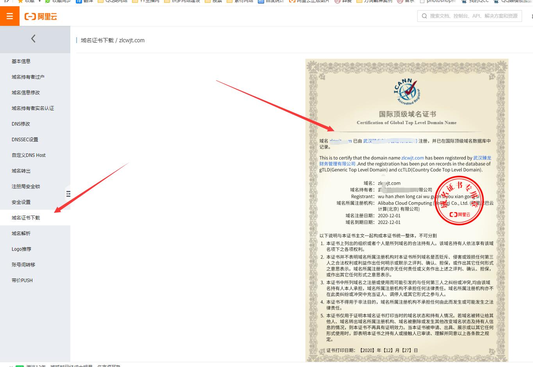This screenshot has width=533, height=367.
Task: Click the red Aliyun certificate seal
Action: tap(459, 201)
